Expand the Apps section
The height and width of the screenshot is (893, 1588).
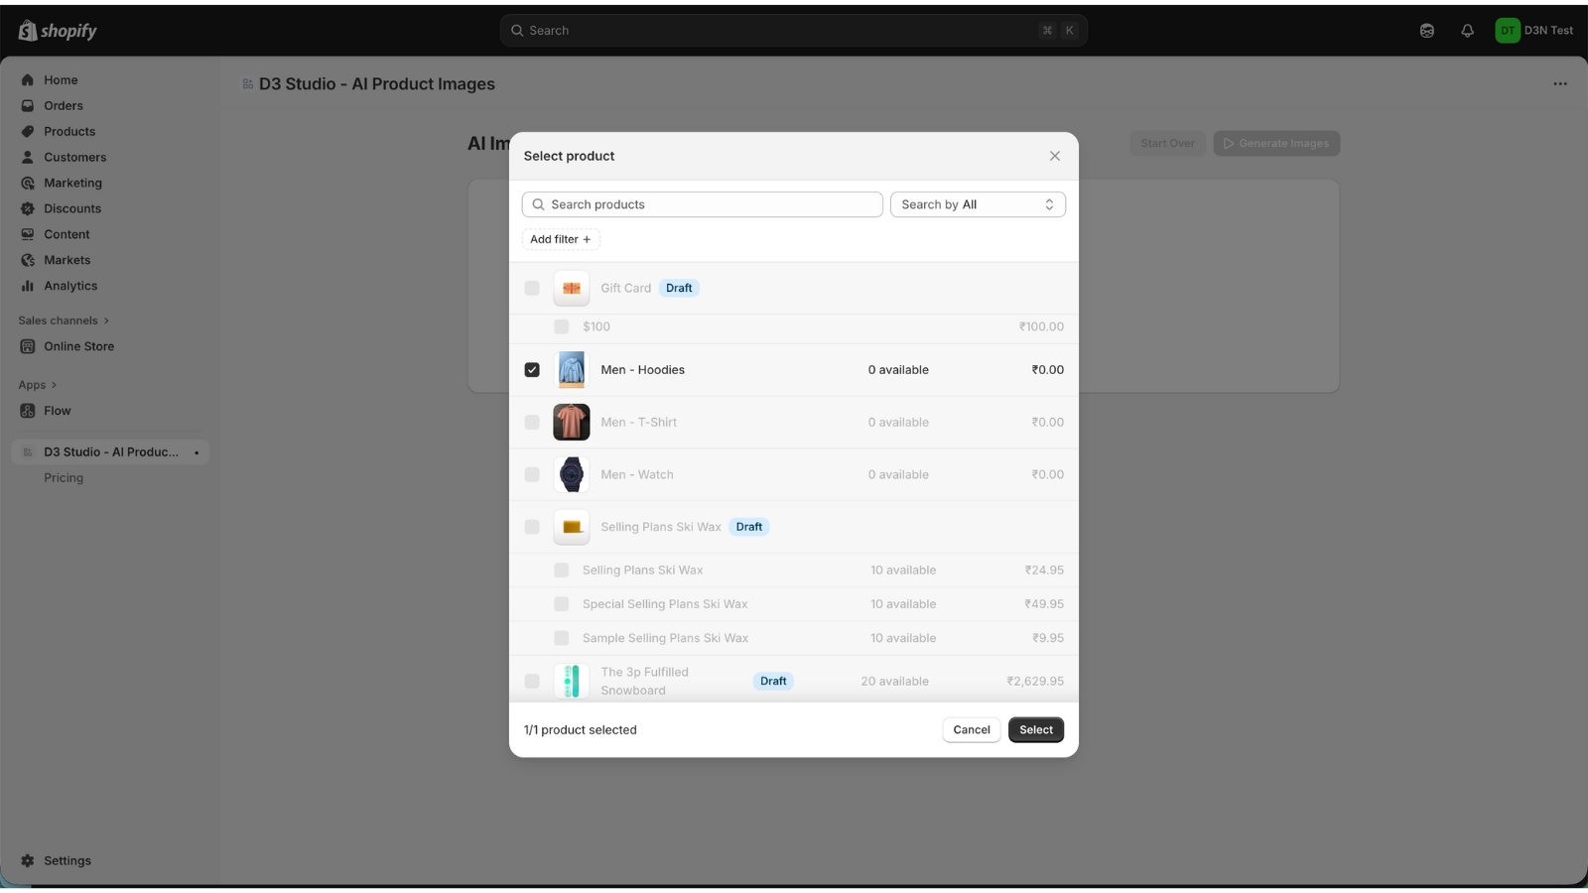coord(38,385)
